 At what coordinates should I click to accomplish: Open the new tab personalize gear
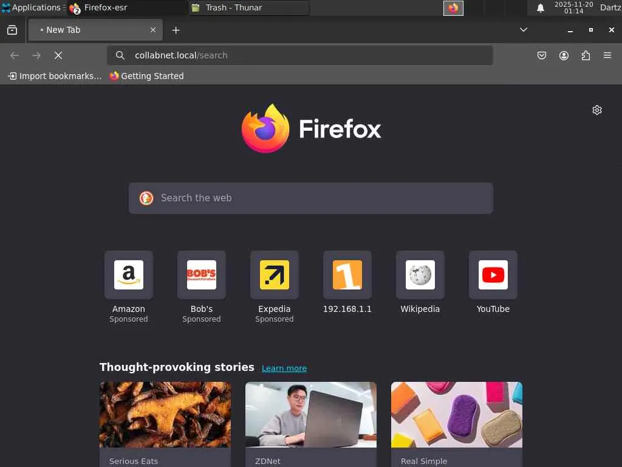pyautogui.click(x=597, y=110)
